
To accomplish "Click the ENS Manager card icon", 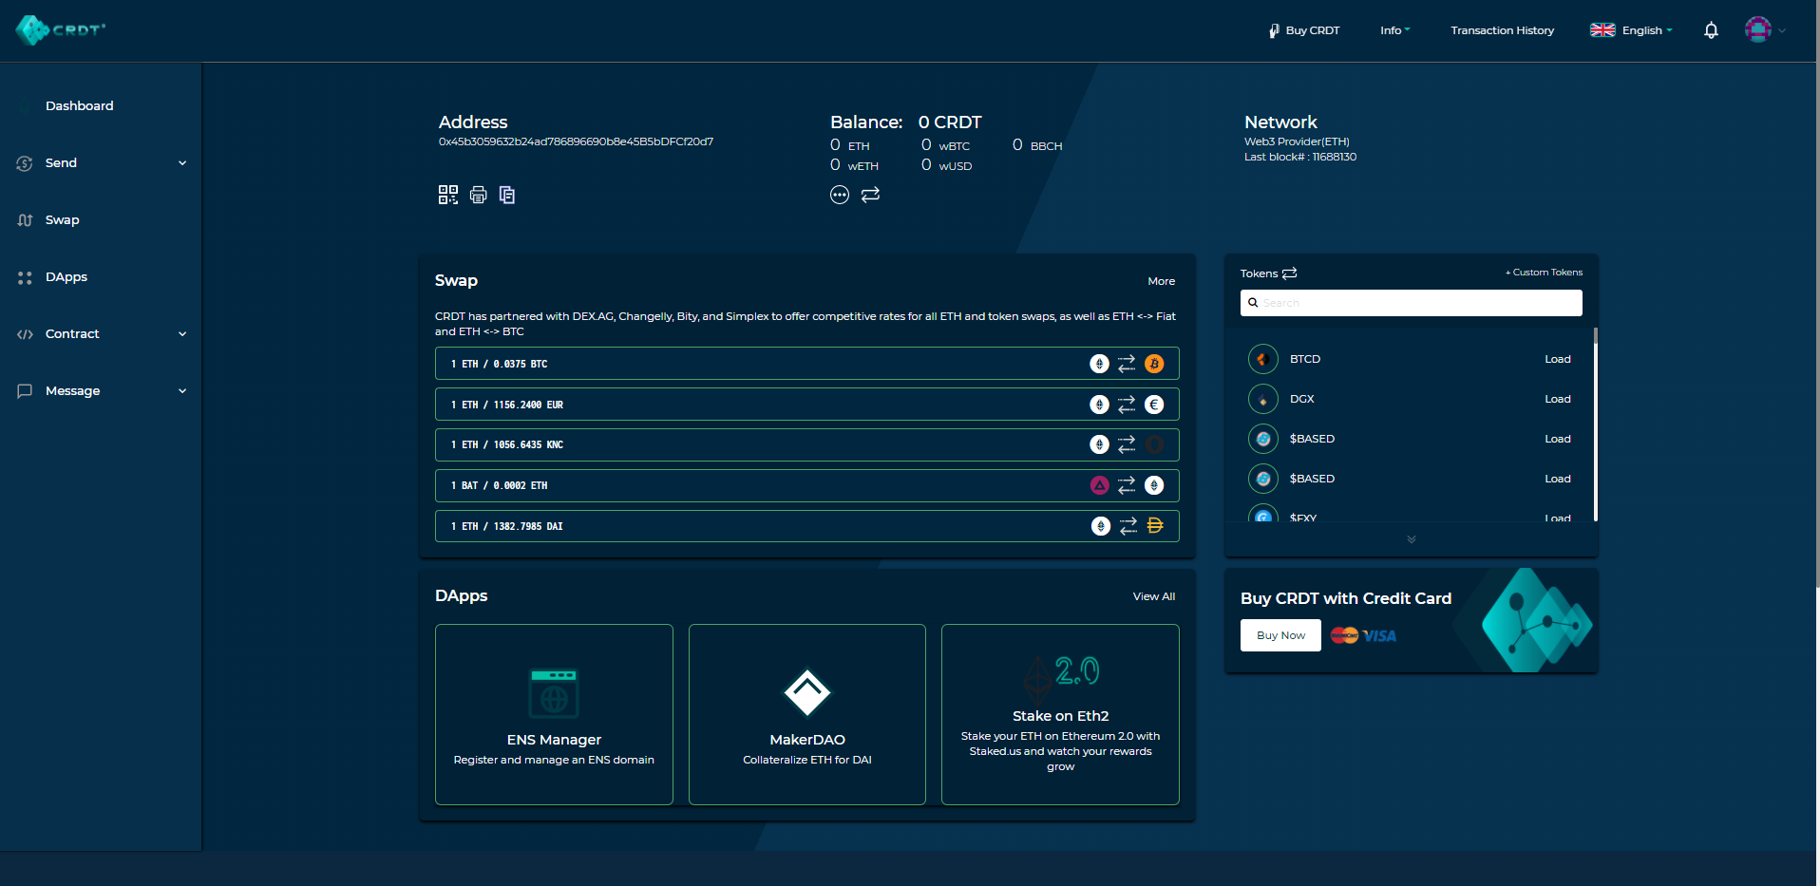I will tap(554, 693).
